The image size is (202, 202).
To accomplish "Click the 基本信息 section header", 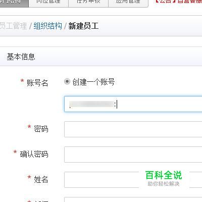I will (21, 57).
